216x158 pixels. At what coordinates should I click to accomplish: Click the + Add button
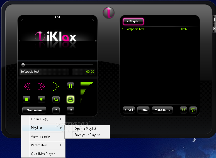(129, 110)
